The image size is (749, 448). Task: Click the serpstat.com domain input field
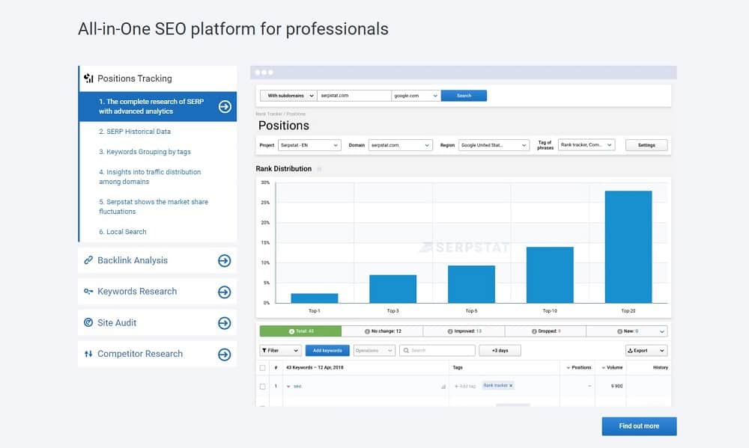click(354, 96)
